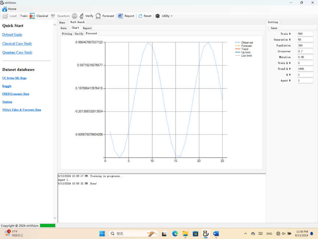Click the Forecast crystal ball icon
This screenshot has height=239, width=318.
click(98, 16)
